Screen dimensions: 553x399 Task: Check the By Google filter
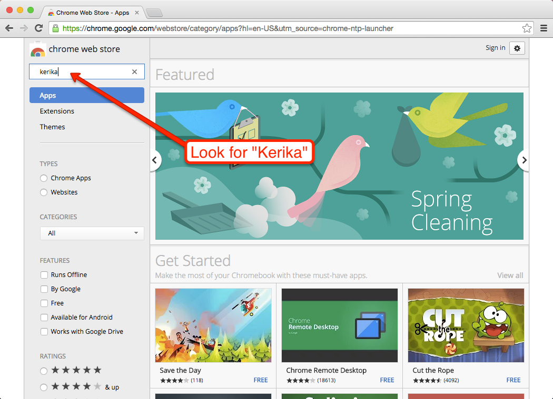(x=44, y=289)
